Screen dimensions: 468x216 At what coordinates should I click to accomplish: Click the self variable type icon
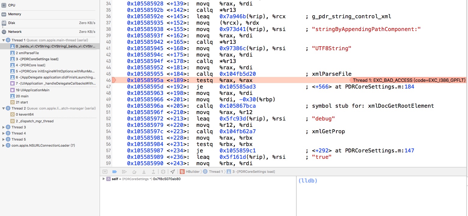coord(108,179)
